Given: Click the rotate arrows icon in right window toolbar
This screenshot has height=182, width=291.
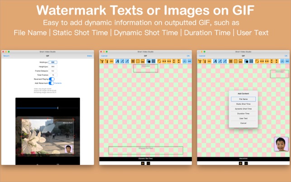Looking at the screenshot, I should tap(257, 61).
